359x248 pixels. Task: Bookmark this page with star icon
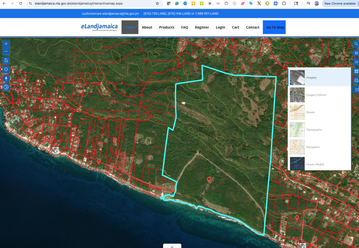click(157, 4)
